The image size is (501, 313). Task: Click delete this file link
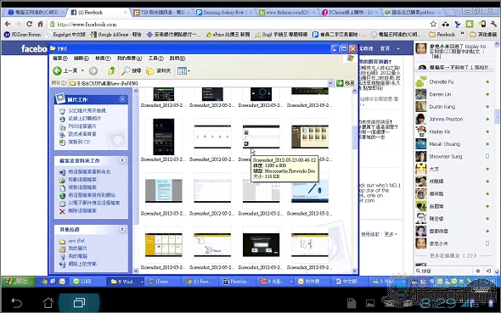point(82,211)
